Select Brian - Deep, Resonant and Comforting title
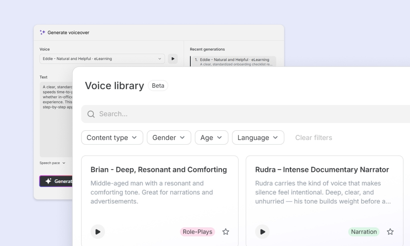 pyautogui.click(x=159, y=170)
